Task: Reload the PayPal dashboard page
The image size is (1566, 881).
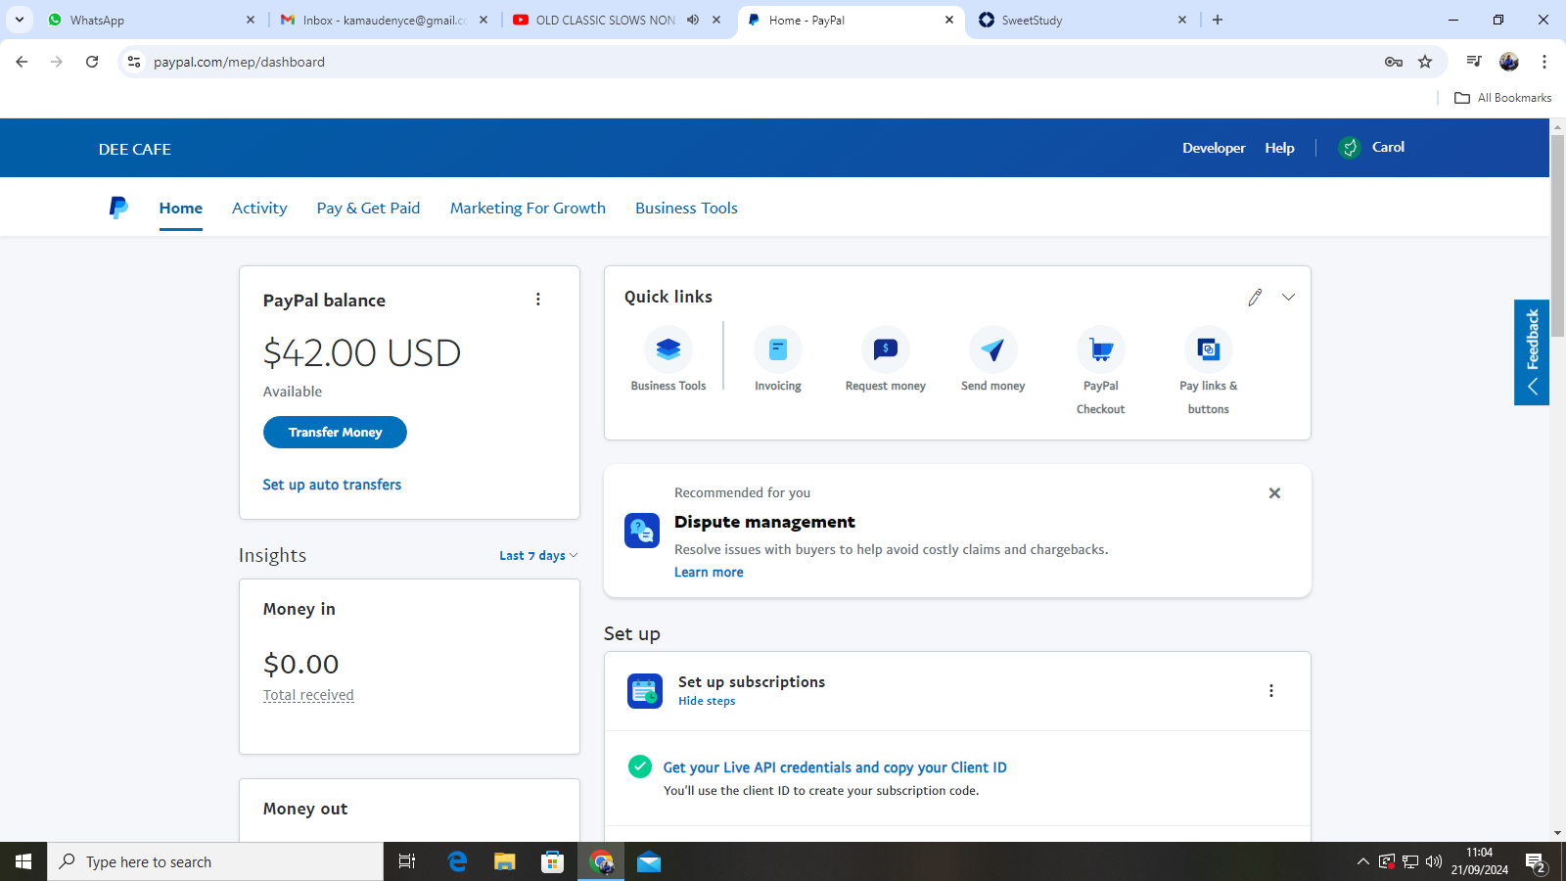Action: click(x=92, y=62)
